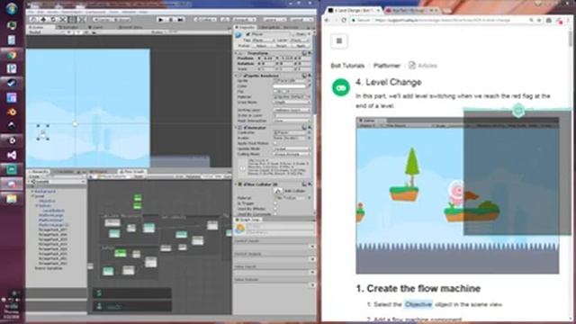This screenshot has height=324, width=576.
Task: Click the Step frame button in Unity
Action: [x=180, y=20]
